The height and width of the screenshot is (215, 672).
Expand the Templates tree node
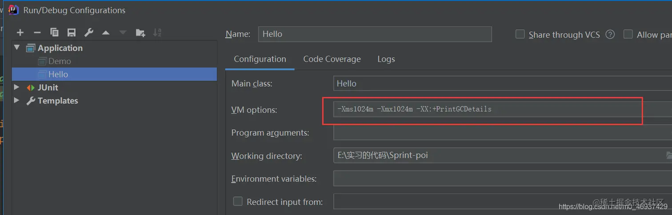point(17,100)
